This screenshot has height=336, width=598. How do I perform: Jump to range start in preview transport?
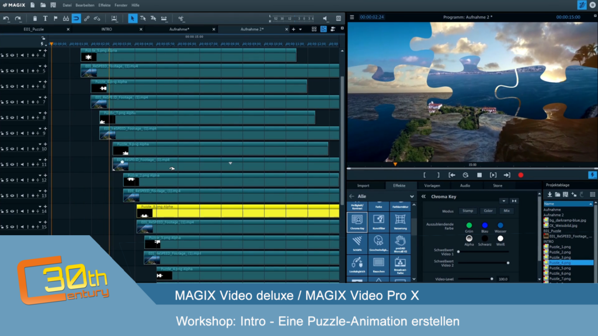(452, 175)
